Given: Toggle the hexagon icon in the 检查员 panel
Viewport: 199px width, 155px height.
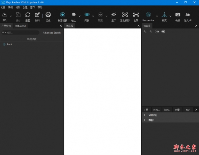Looking at the screenshot, I should [x=163, y=32].
